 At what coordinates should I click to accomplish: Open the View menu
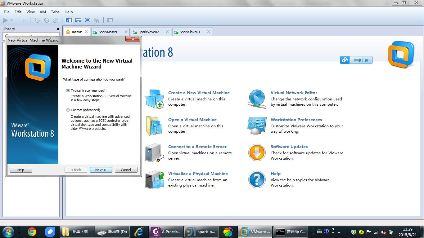(30, 12)
